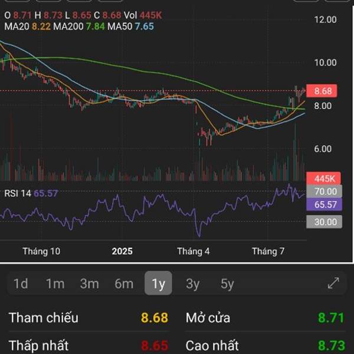
Task: Switch to the 6m timeframe
Action: (x=124, y=284)
